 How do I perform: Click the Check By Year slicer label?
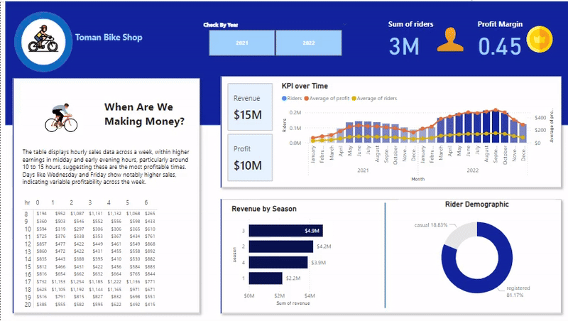221,25
